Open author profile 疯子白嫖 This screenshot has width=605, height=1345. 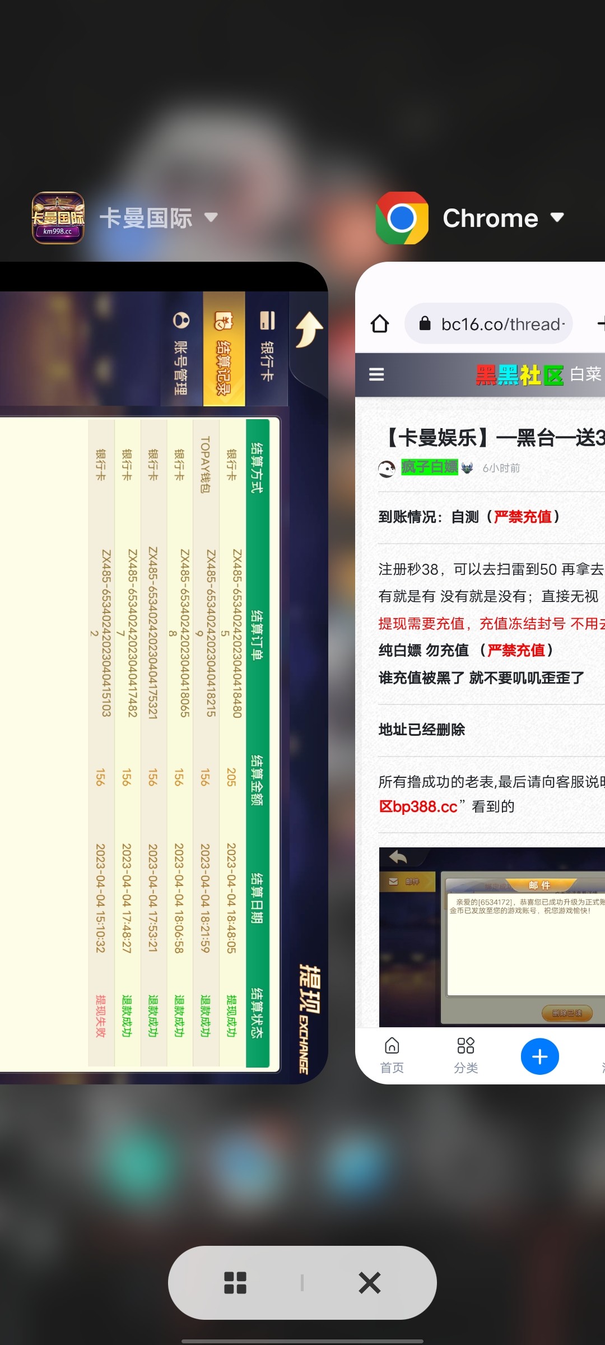coord(429,467)
